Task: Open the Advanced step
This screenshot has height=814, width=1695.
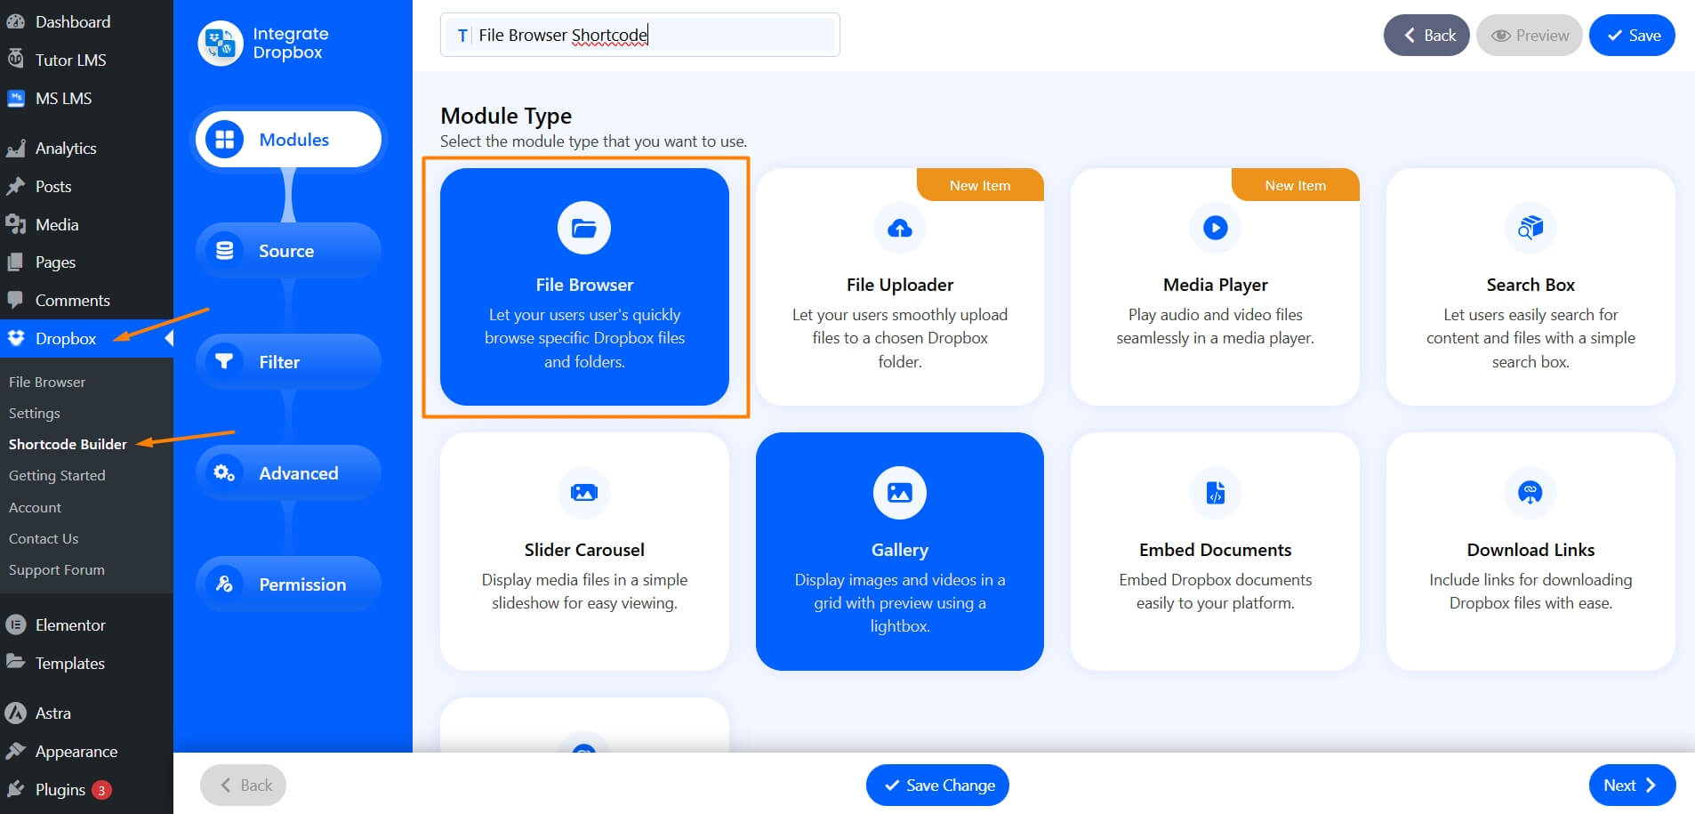Action: (288, 472)
